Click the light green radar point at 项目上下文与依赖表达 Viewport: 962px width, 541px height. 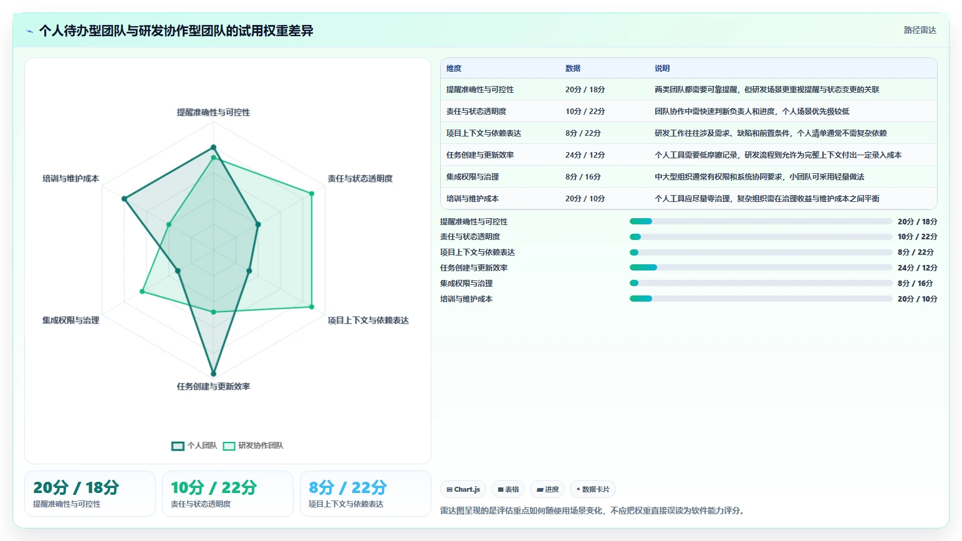coord(312,307)
